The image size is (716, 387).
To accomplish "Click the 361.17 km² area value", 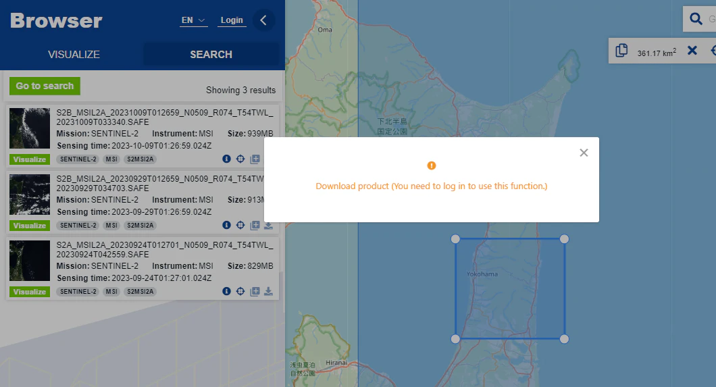I will pyautogui.click(x=657, y=53).
